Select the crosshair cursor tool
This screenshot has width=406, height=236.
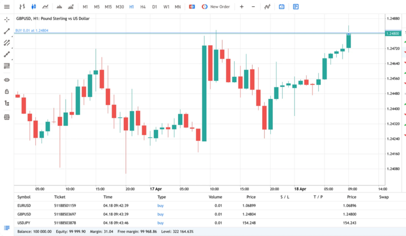coord(7,19)
